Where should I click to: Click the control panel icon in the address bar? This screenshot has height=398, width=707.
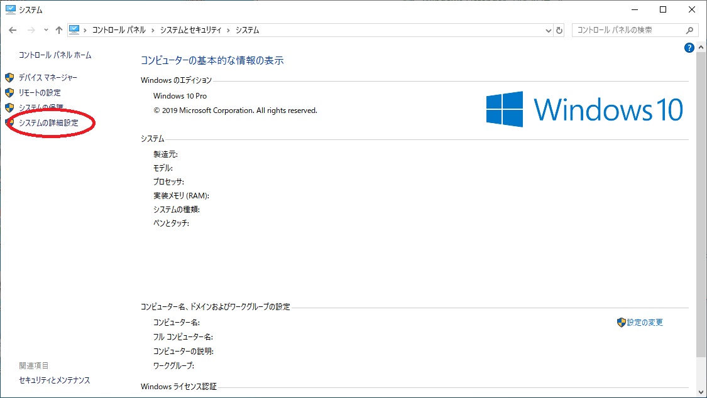click(75, 29)
